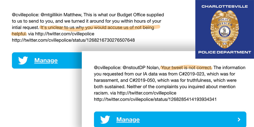
Task: Select the Charlottesville Police Department logo tile
Action: click(225, 29)
